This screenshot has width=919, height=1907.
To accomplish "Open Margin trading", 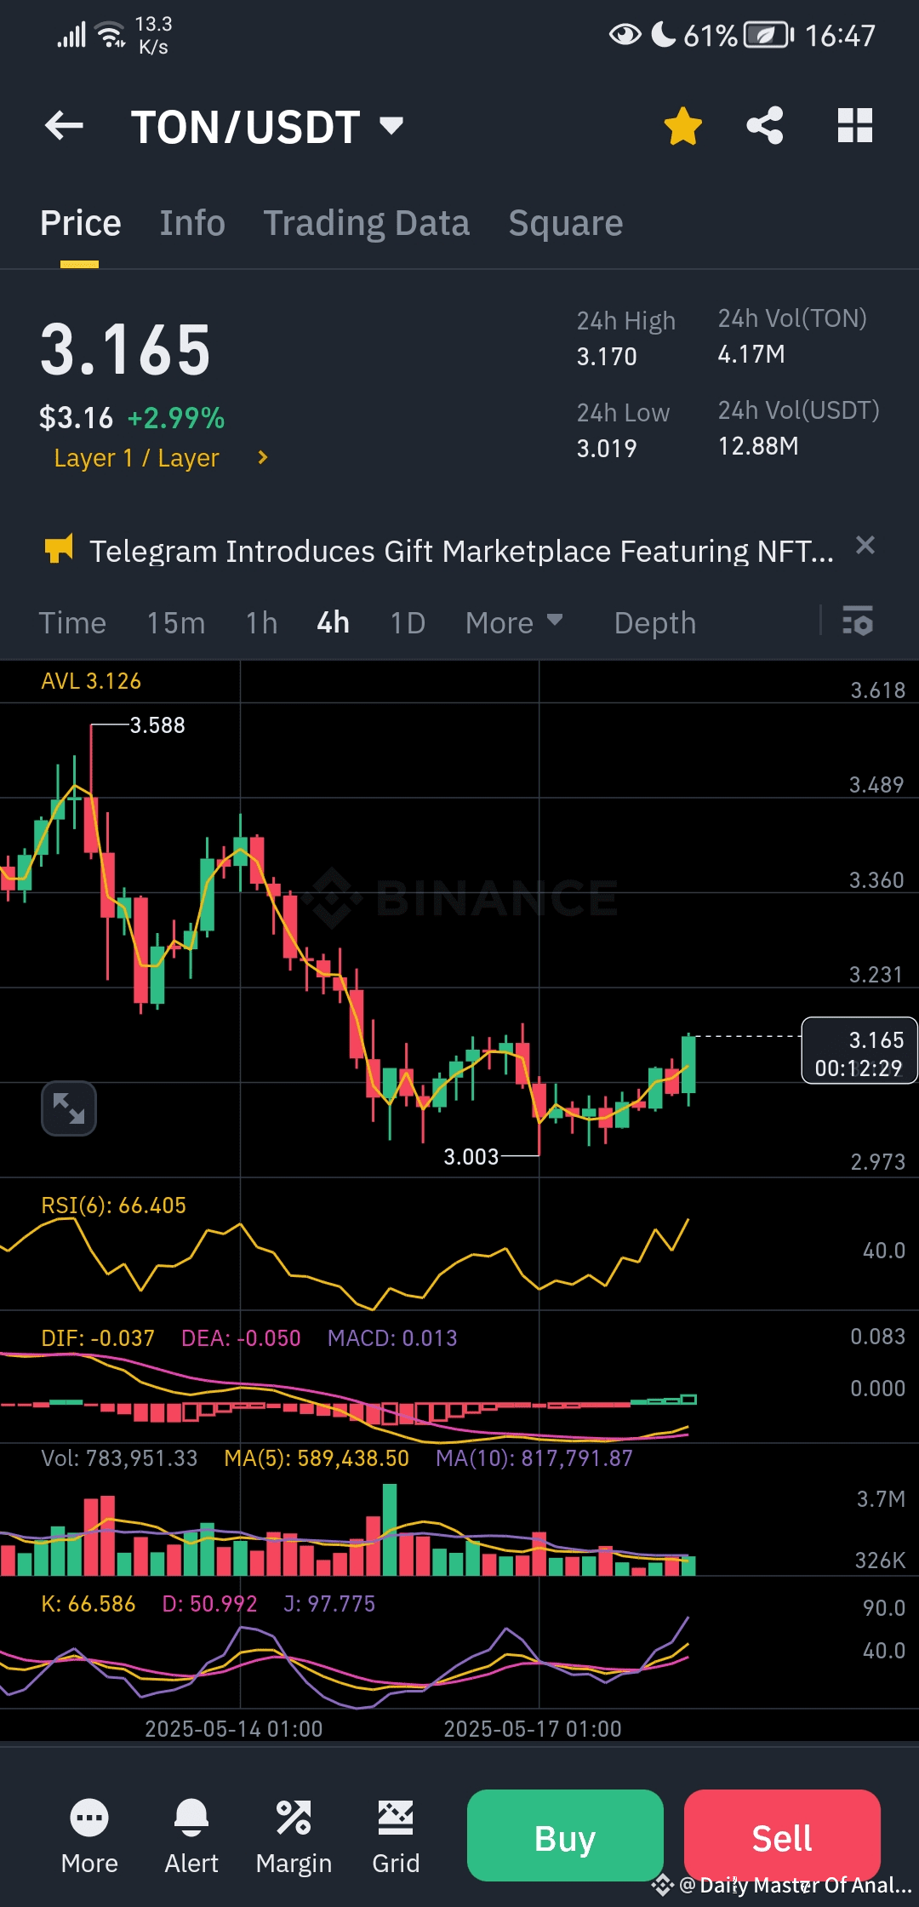I will (294, 1836).
